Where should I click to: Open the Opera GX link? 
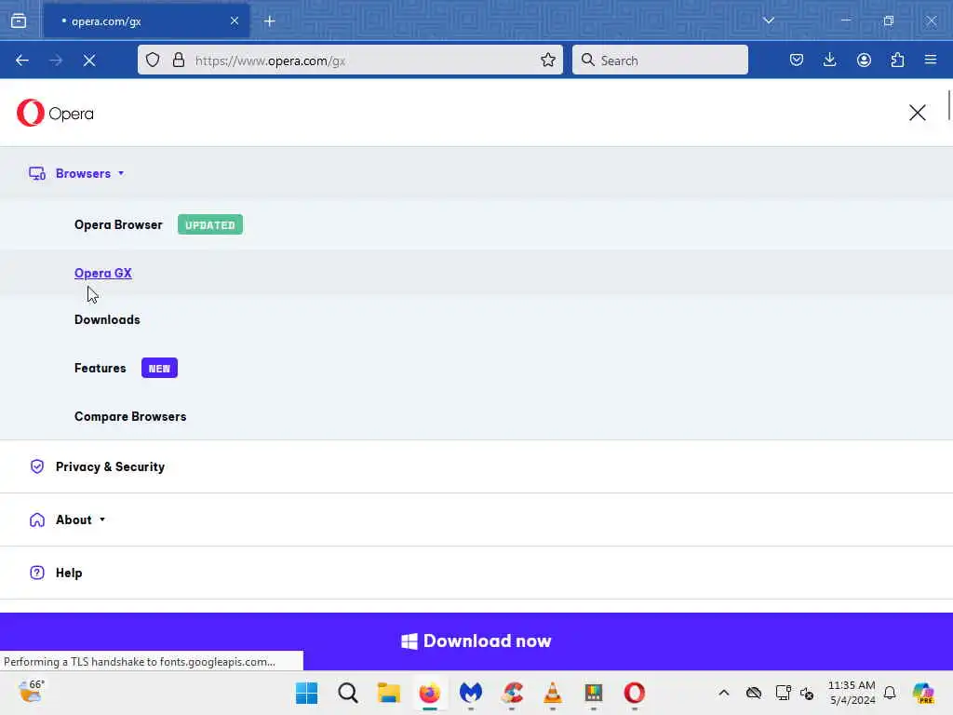click(x=102, y=273)
